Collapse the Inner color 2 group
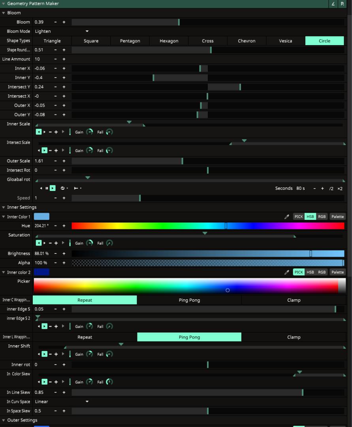This screenshot has width=352, height=427. pyautogui.click(x=4, y=272)
